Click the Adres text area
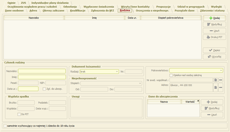The image size is (230, 132). click(x=191, y=87)
